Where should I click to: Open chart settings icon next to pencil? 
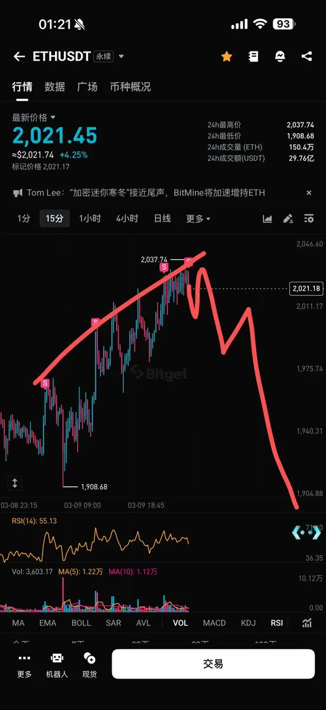click(x=309, y=218)
